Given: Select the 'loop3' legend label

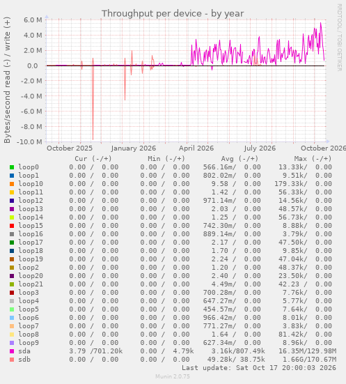Looking at the screenshot, I should pyautogui.click(x=29, y=293).
